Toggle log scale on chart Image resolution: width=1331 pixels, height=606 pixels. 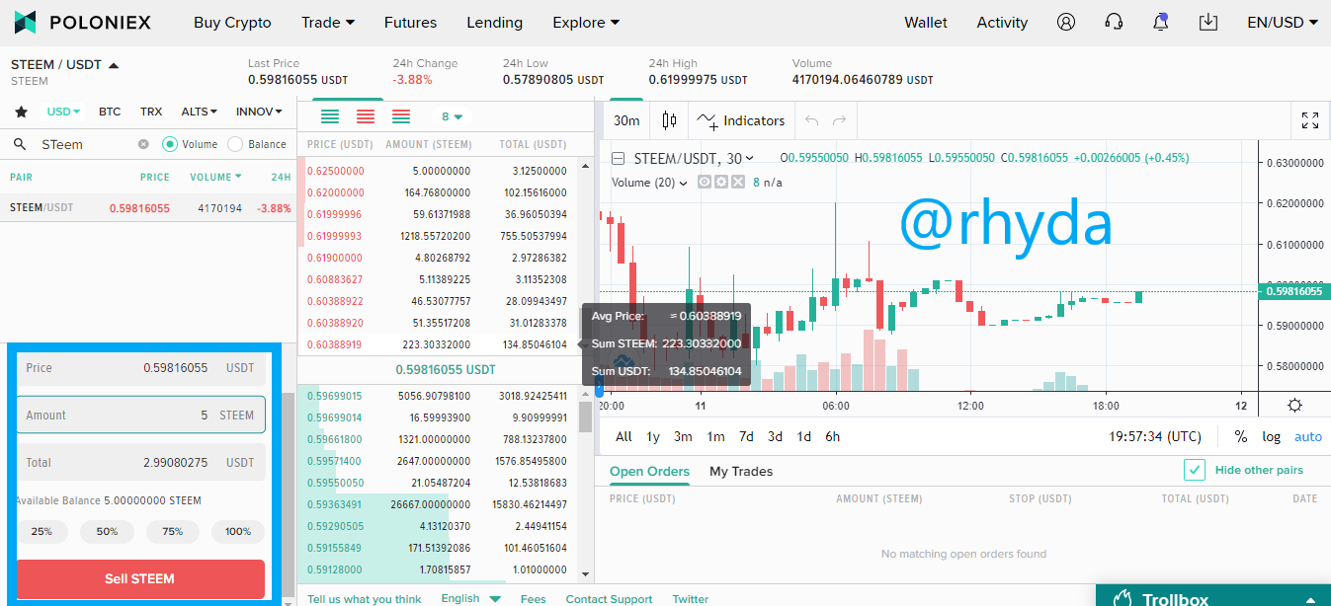(1271, 436)
